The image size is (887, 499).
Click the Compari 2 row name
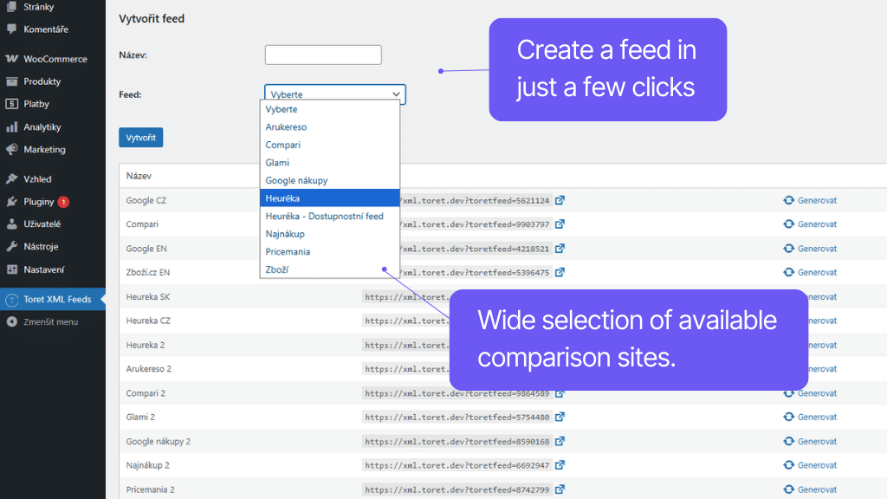(x=146, y=393)
